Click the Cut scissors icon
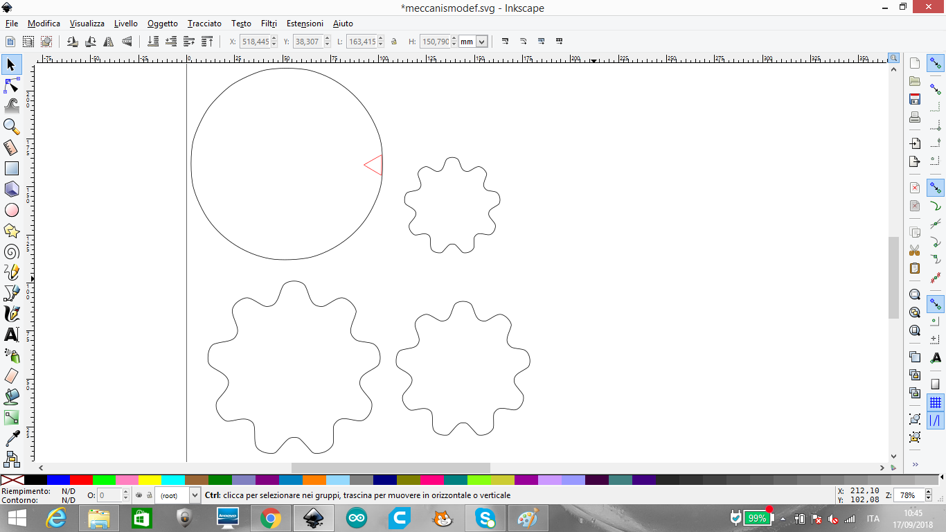This screenshot has width=946, height=532. point(915,250)
